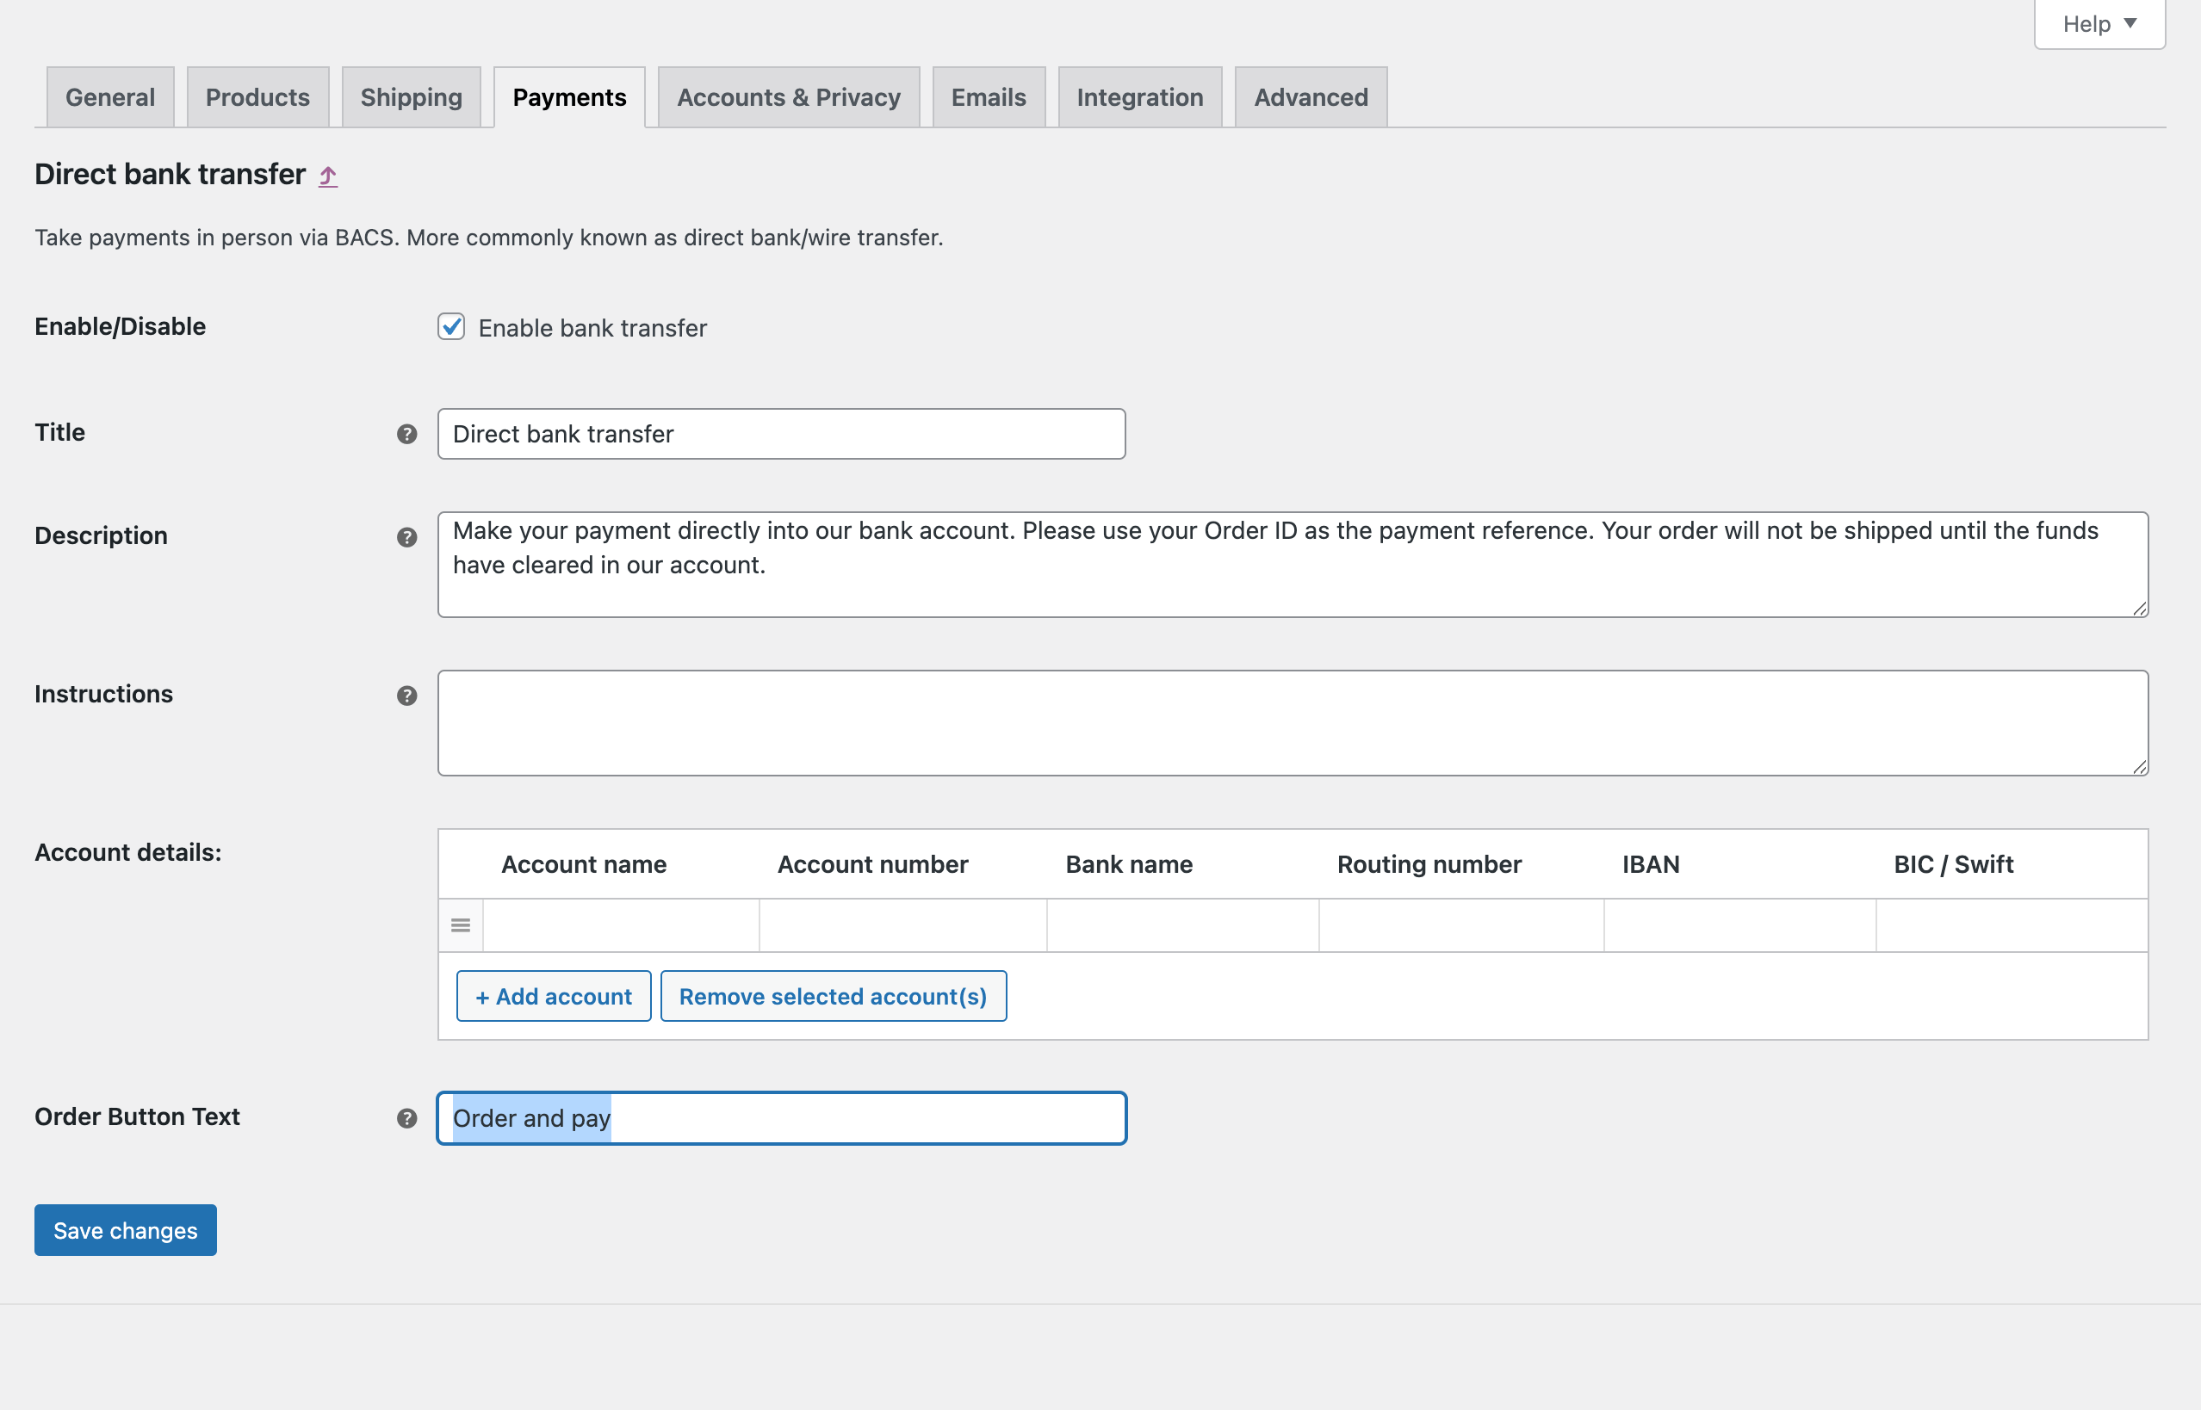Click the Instructions textarea resize handle
This screenshot has width=2201, height=1410.
[2140, 767]
